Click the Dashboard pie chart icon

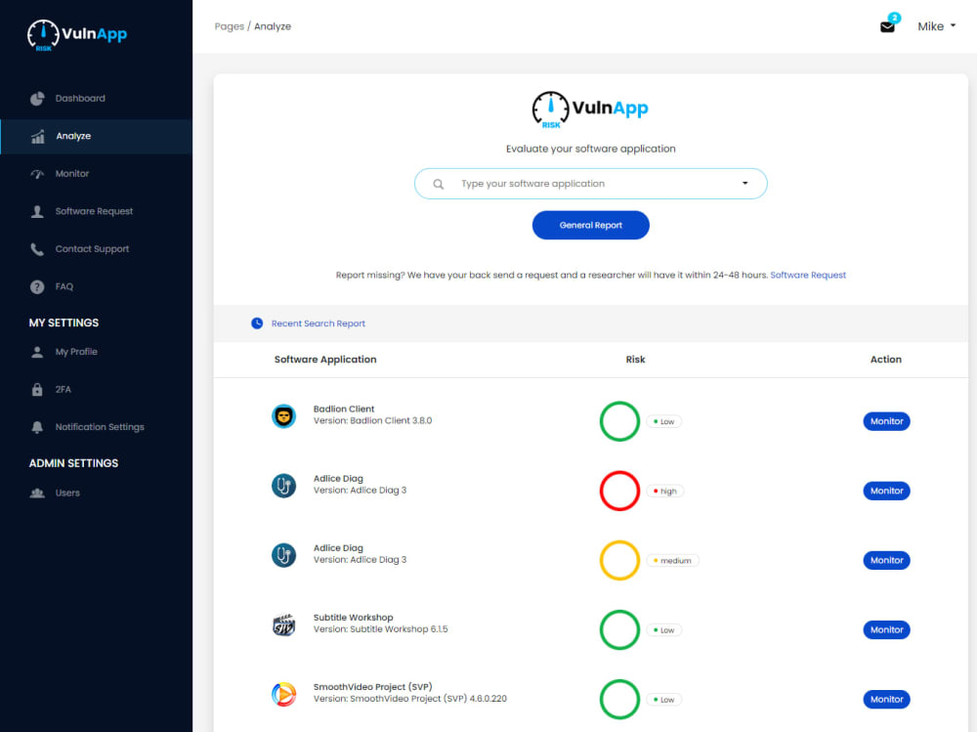coord(37,99)
